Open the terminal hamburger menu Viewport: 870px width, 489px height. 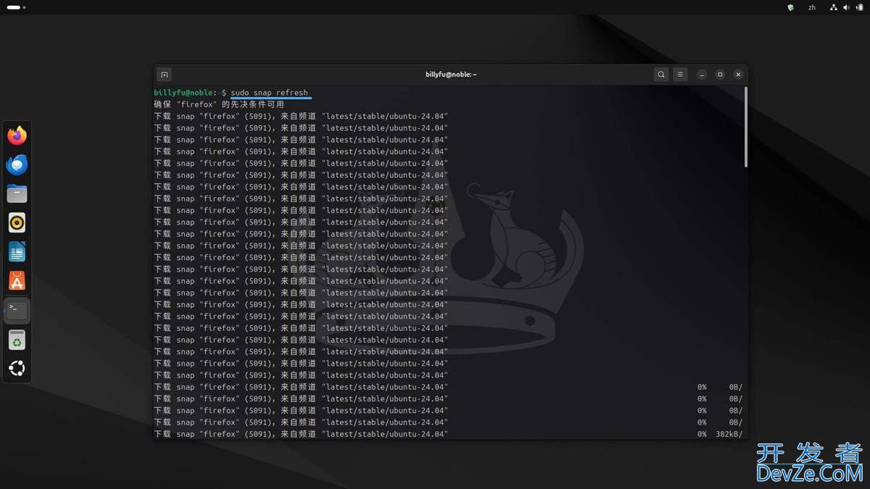(x=680, y=75)
